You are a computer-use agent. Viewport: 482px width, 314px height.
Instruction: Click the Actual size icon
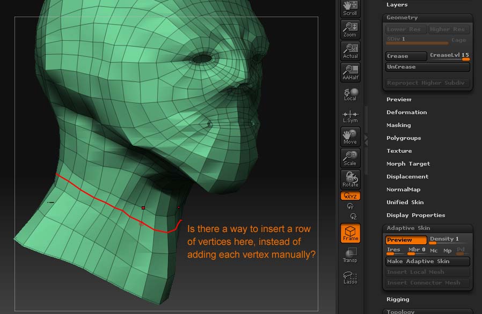pos(349,50)
